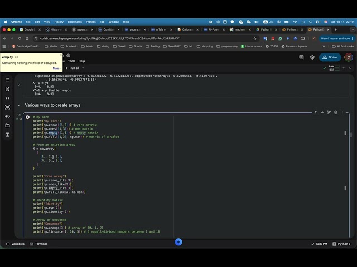This screenshot has width=357, height=267.
Task: Open the Google Translate extension icon
Action: pyautogui.click(x=266, y=38)
